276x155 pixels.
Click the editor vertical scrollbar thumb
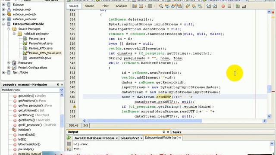point(269,89)
